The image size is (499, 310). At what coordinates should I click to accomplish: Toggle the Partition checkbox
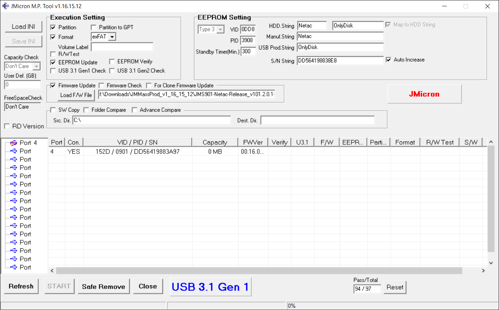[53, 27]
